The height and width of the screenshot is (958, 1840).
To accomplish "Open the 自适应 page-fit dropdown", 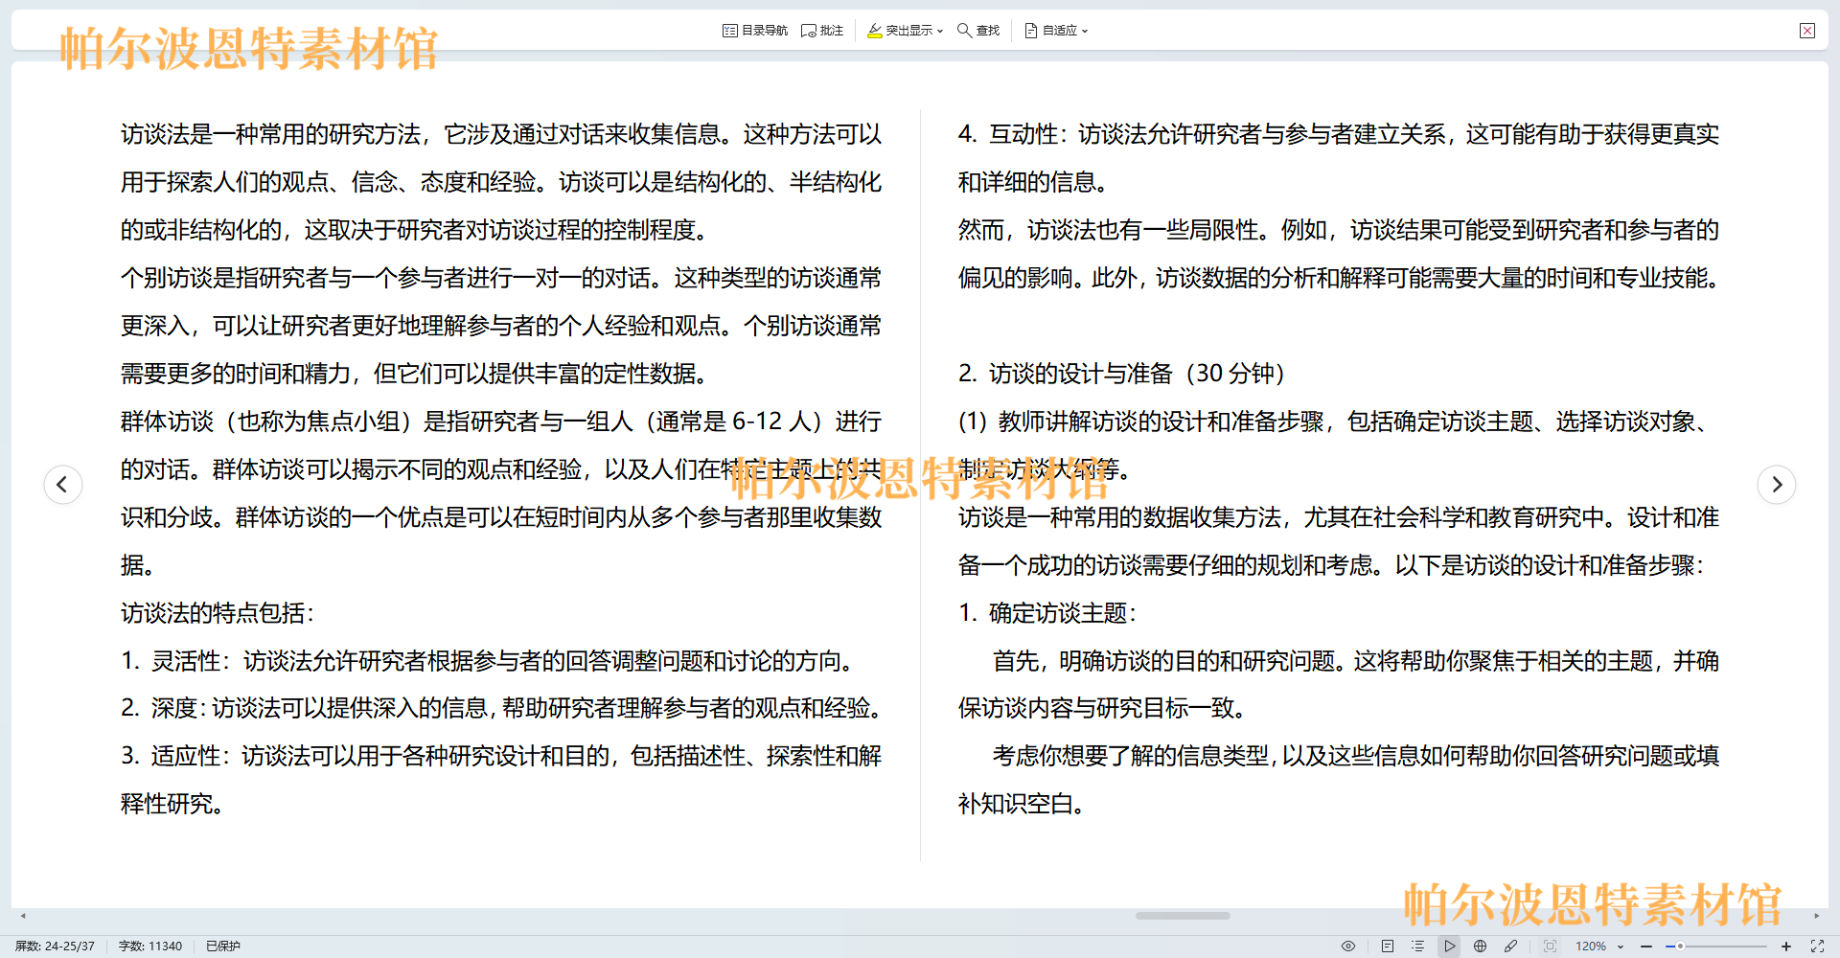I will (x=1056, y=31).
